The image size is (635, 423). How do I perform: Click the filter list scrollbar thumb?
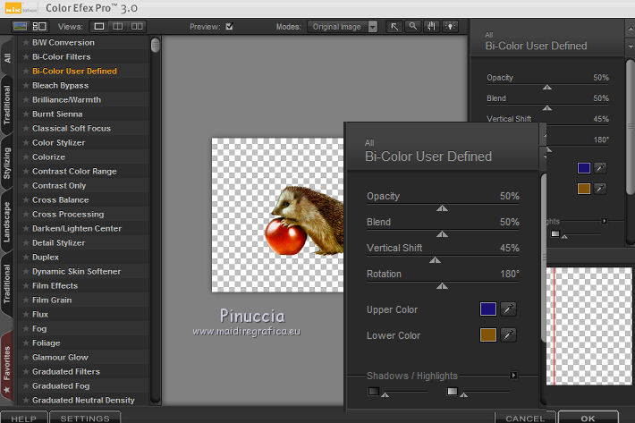[155, 45]
